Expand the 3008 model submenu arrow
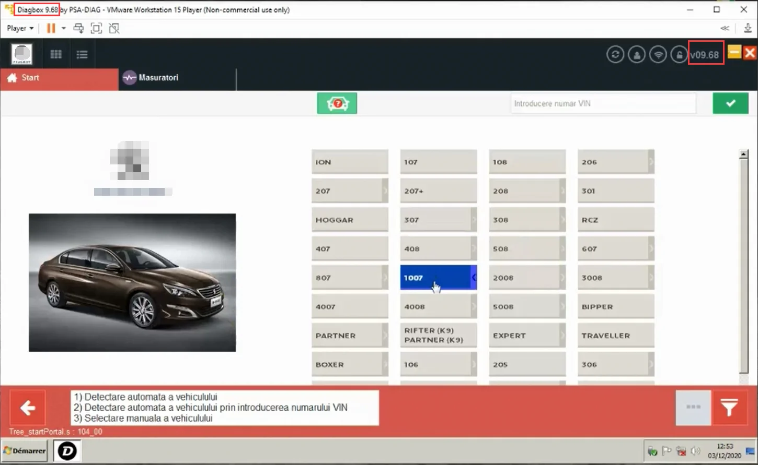Screen dimensions: 758x465 [651, 278]
